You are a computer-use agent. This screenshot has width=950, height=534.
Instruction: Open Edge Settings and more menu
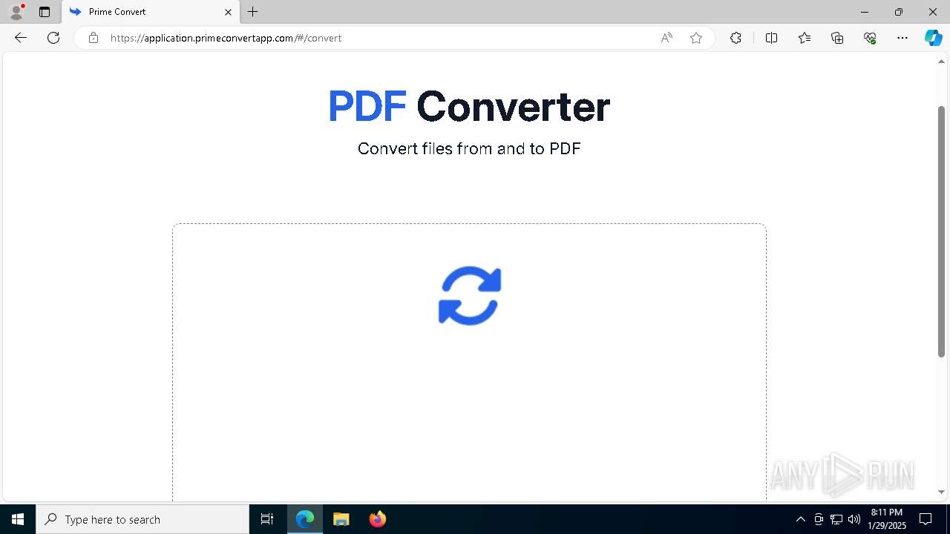[x=902, y=38]
